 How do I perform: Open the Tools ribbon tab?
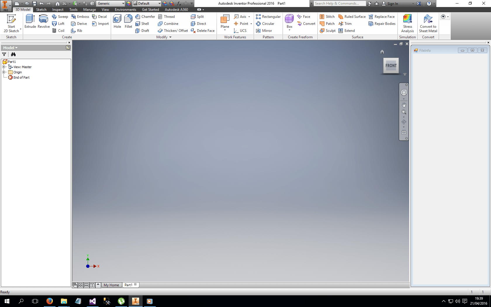coord(73,10)
